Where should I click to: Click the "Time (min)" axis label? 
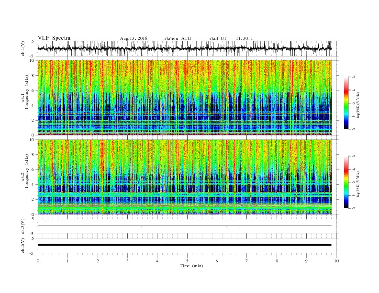point(191,266)
